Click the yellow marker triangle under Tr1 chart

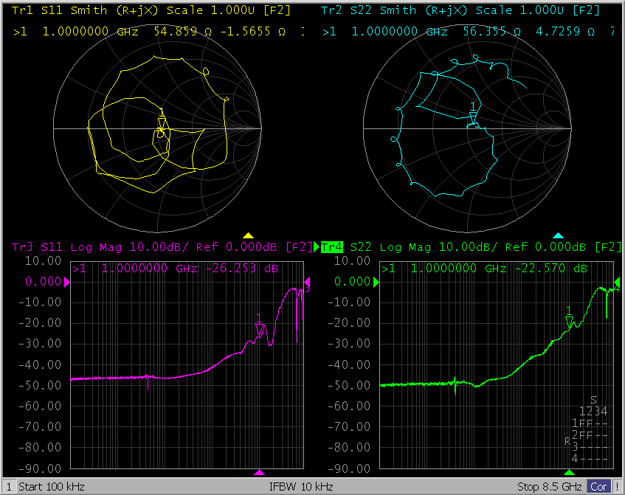pyautogui.click(x=249, y=236)
